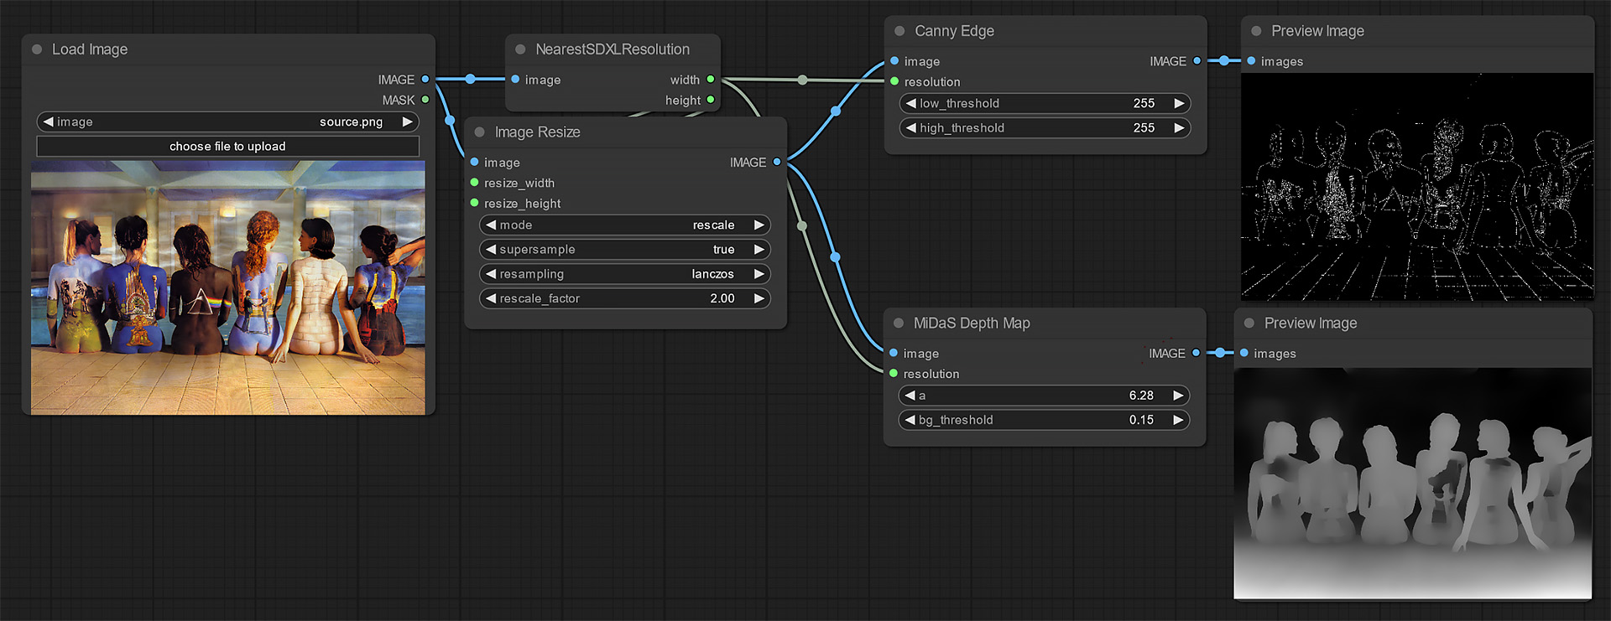Screen dimensions: 1611x621
Task: Decrease rescale_factor with left arrow
Action: [491, 298]
